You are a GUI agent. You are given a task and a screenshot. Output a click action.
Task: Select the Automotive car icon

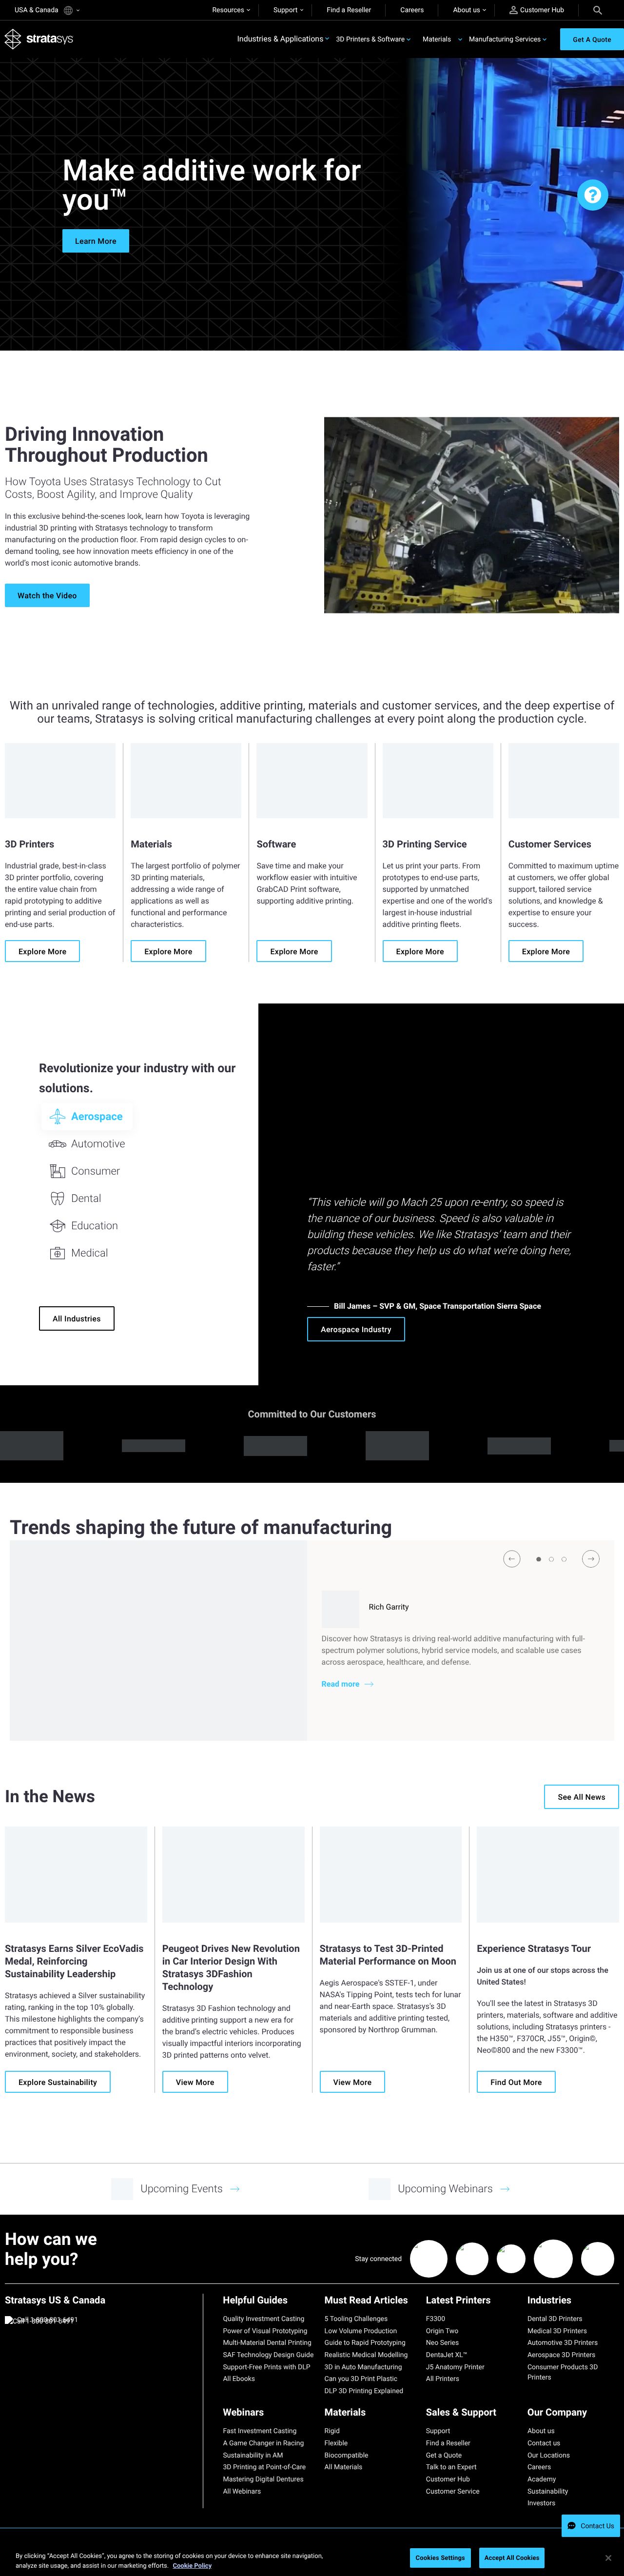coord(57,1144)
